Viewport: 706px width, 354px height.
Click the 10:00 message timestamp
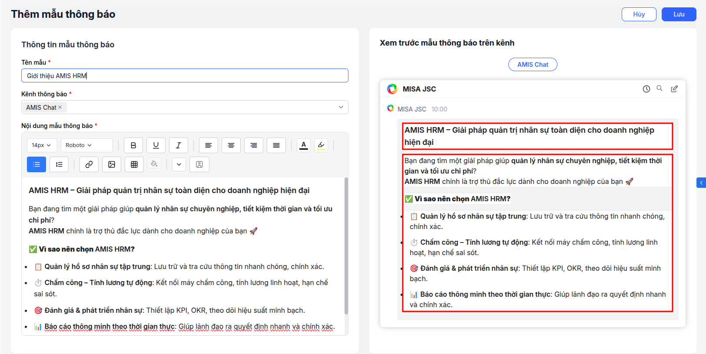(439, 109)
